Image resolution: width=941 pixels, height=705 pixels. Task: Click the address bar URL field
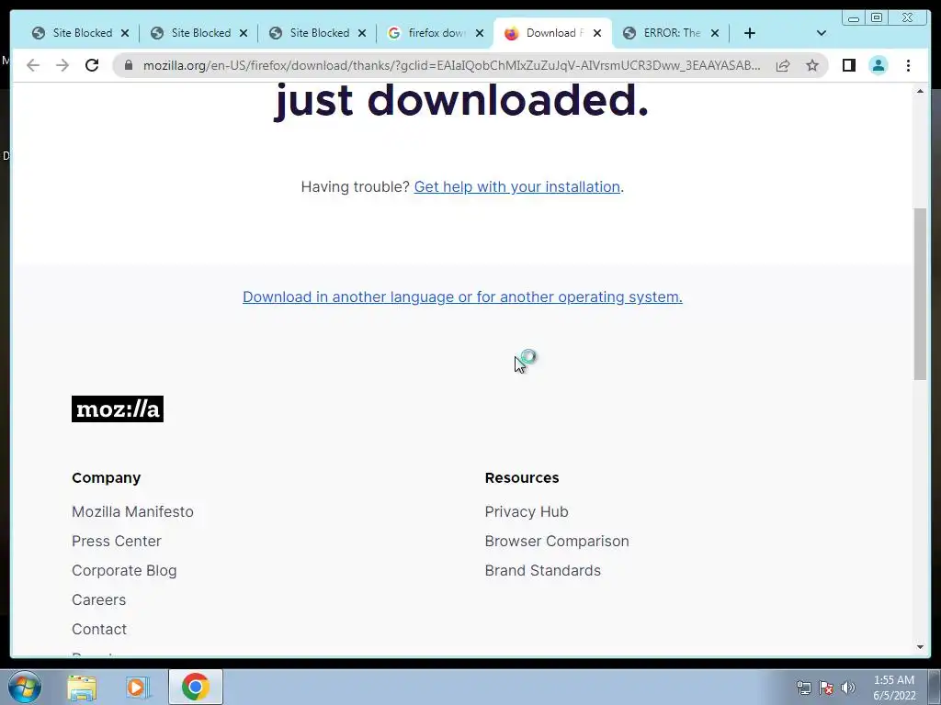451,65
